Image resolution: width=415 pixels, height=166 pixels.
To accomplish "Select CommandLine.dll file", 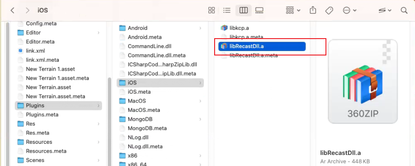I will [x=160, y=46].
